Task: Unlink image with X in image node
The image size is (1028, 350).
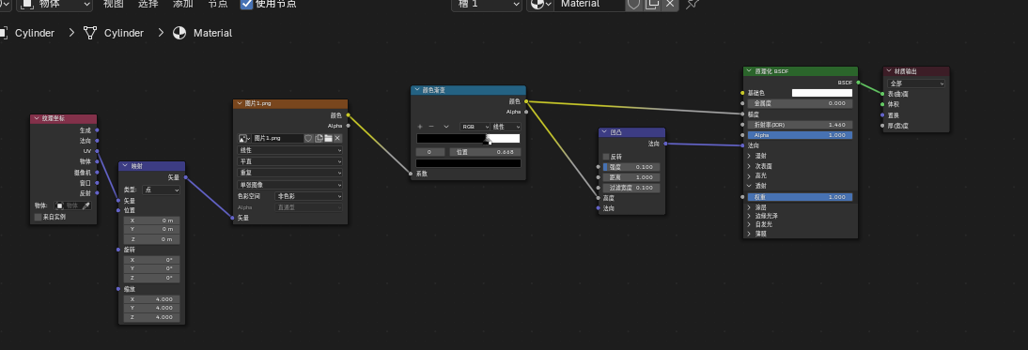Action: (337, 138)
